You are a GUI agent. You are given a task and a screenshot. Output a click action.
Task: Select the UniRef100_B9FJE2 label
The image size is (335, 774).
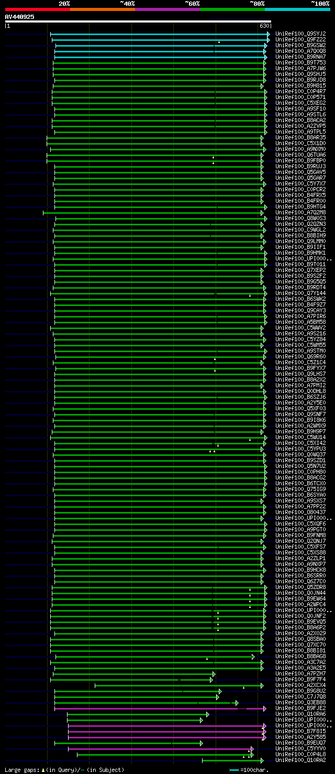coord(300,708)
